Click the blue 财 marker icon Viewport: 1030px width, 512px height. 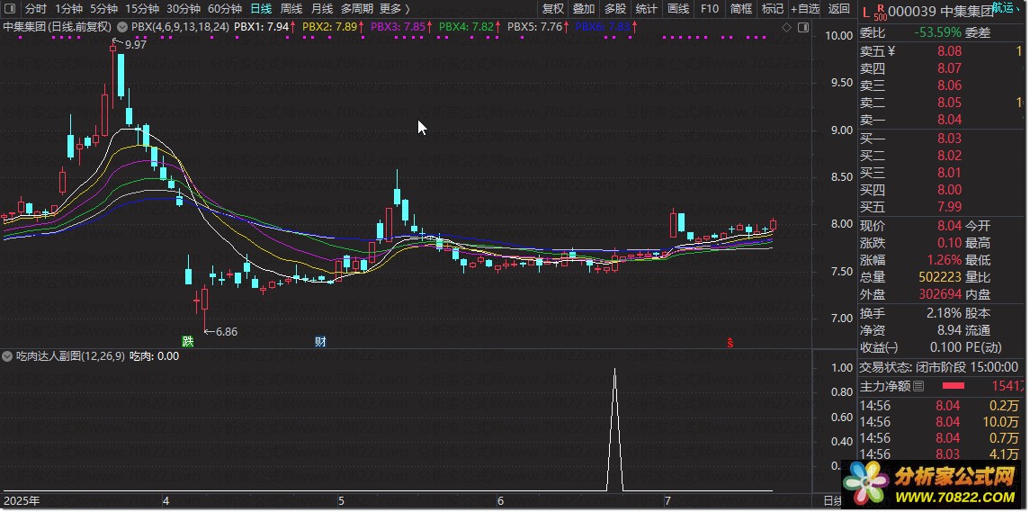tap(320, 342)
